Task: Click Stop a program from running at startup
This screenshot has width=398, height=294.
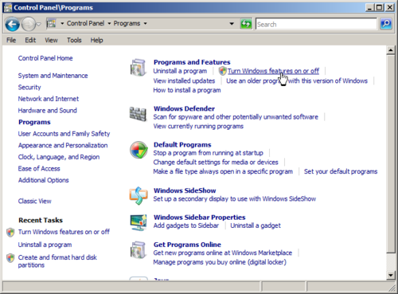Action: click(x=208, y=153)
